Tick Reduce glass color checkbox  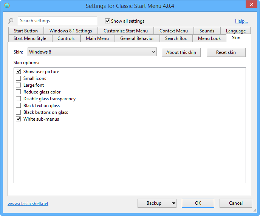tap(18, 92)
